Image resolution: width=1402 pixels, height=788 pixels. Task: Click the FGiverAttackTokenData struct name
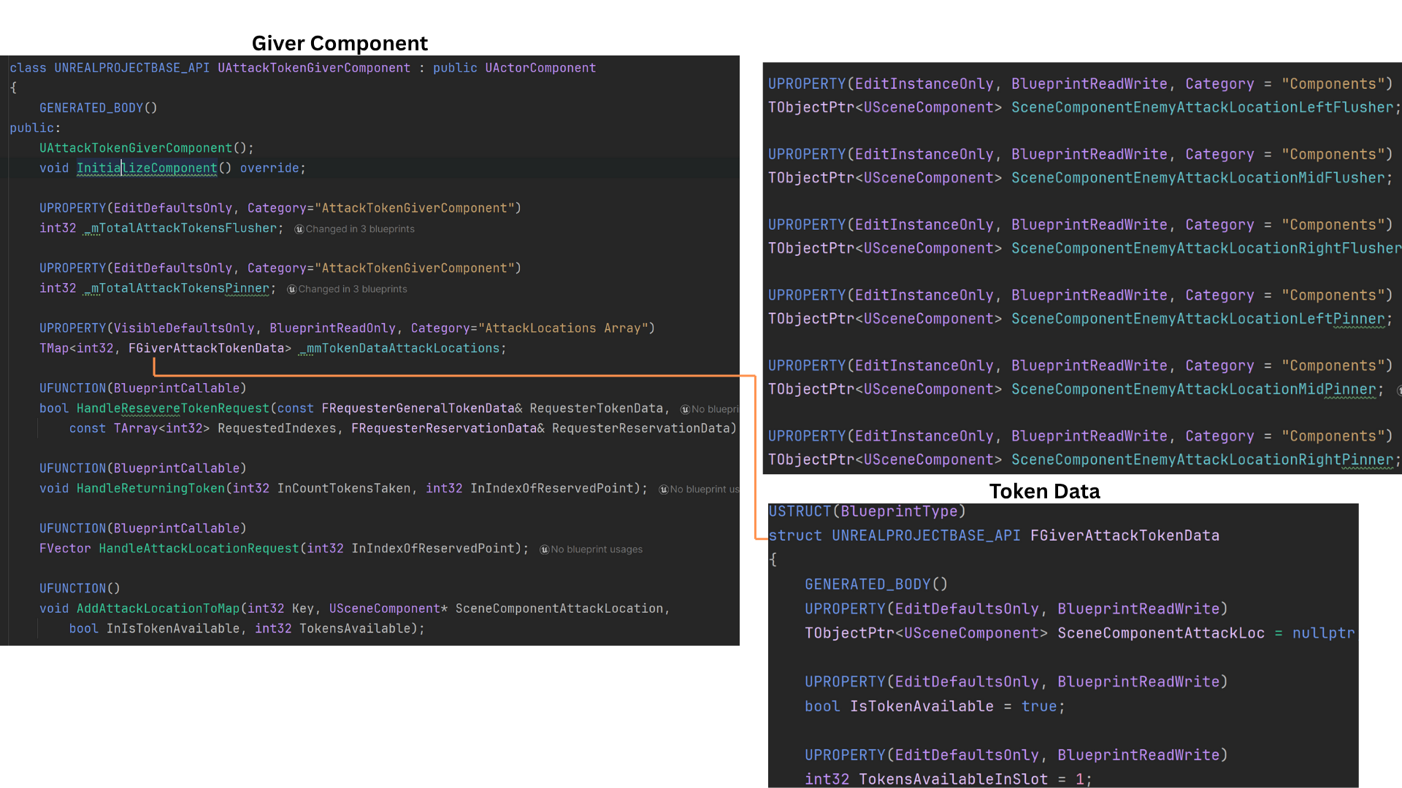(1125, 536)
